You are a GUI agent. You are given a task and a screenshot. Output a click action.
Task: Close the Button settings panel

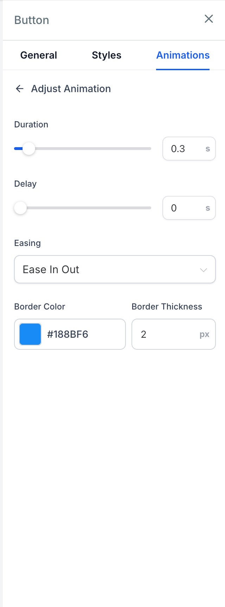[x=209, y=19]
